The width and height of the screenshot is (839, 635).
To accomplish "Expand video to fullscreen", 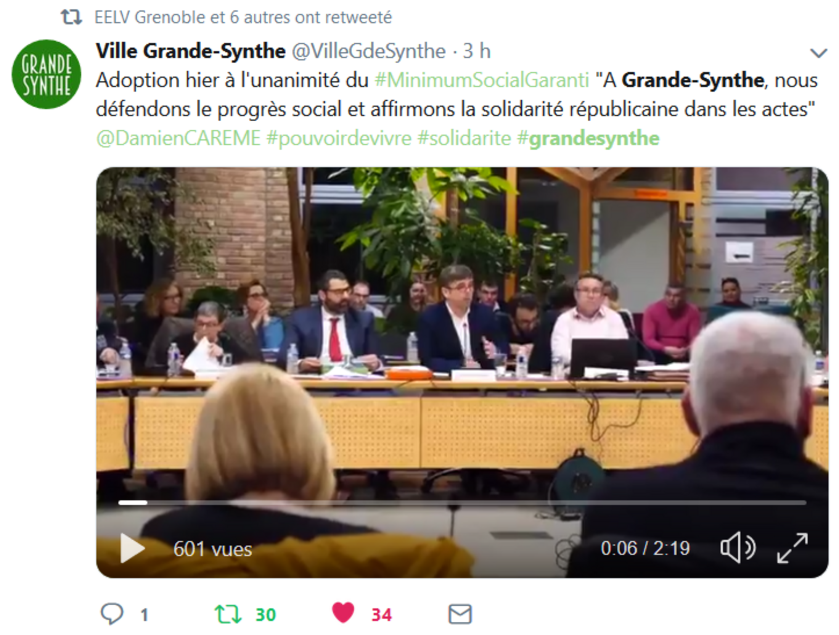I will click(792, 548).
